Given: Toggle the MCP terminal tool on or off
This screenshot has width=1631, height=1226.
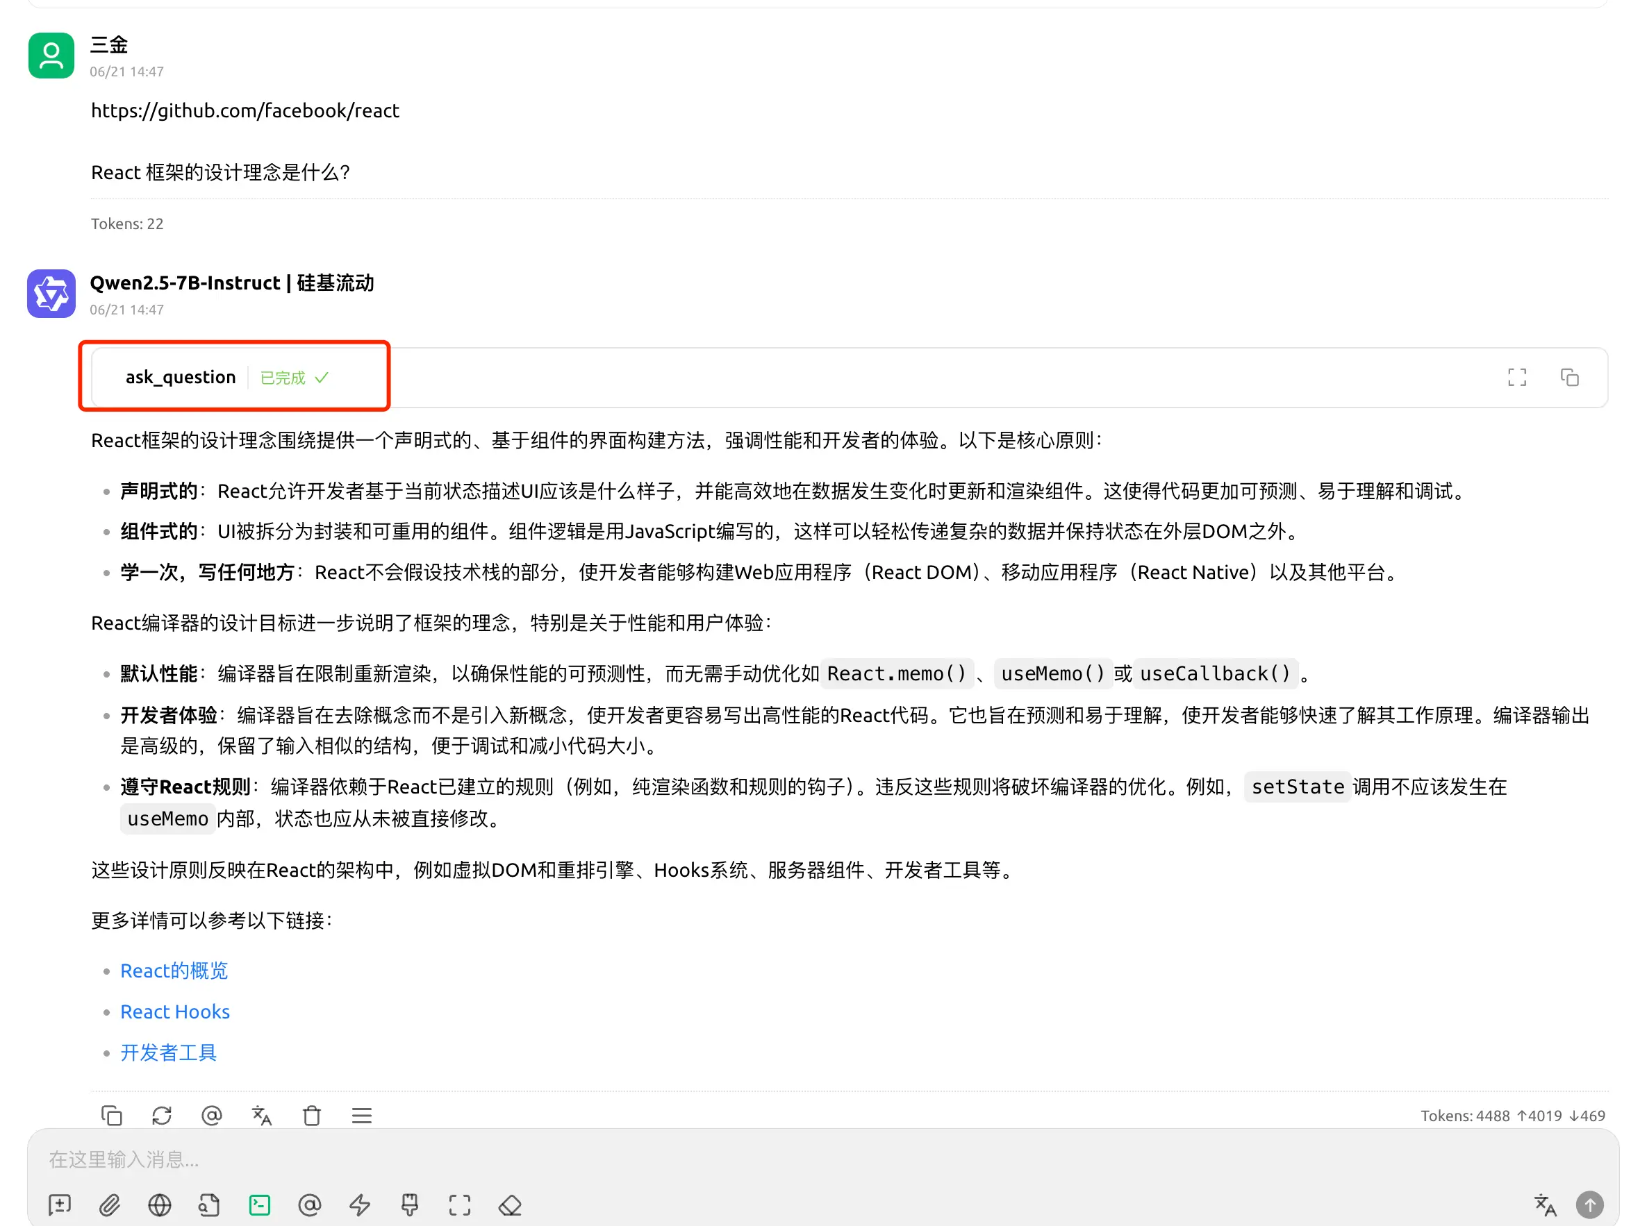Looking at the screenshot, I should pyautogui.click(x=260, y=1205).
